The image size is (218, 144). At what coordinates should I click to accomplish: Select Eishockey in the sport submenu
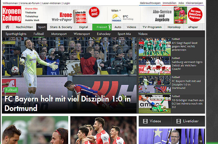coord(104,34)
